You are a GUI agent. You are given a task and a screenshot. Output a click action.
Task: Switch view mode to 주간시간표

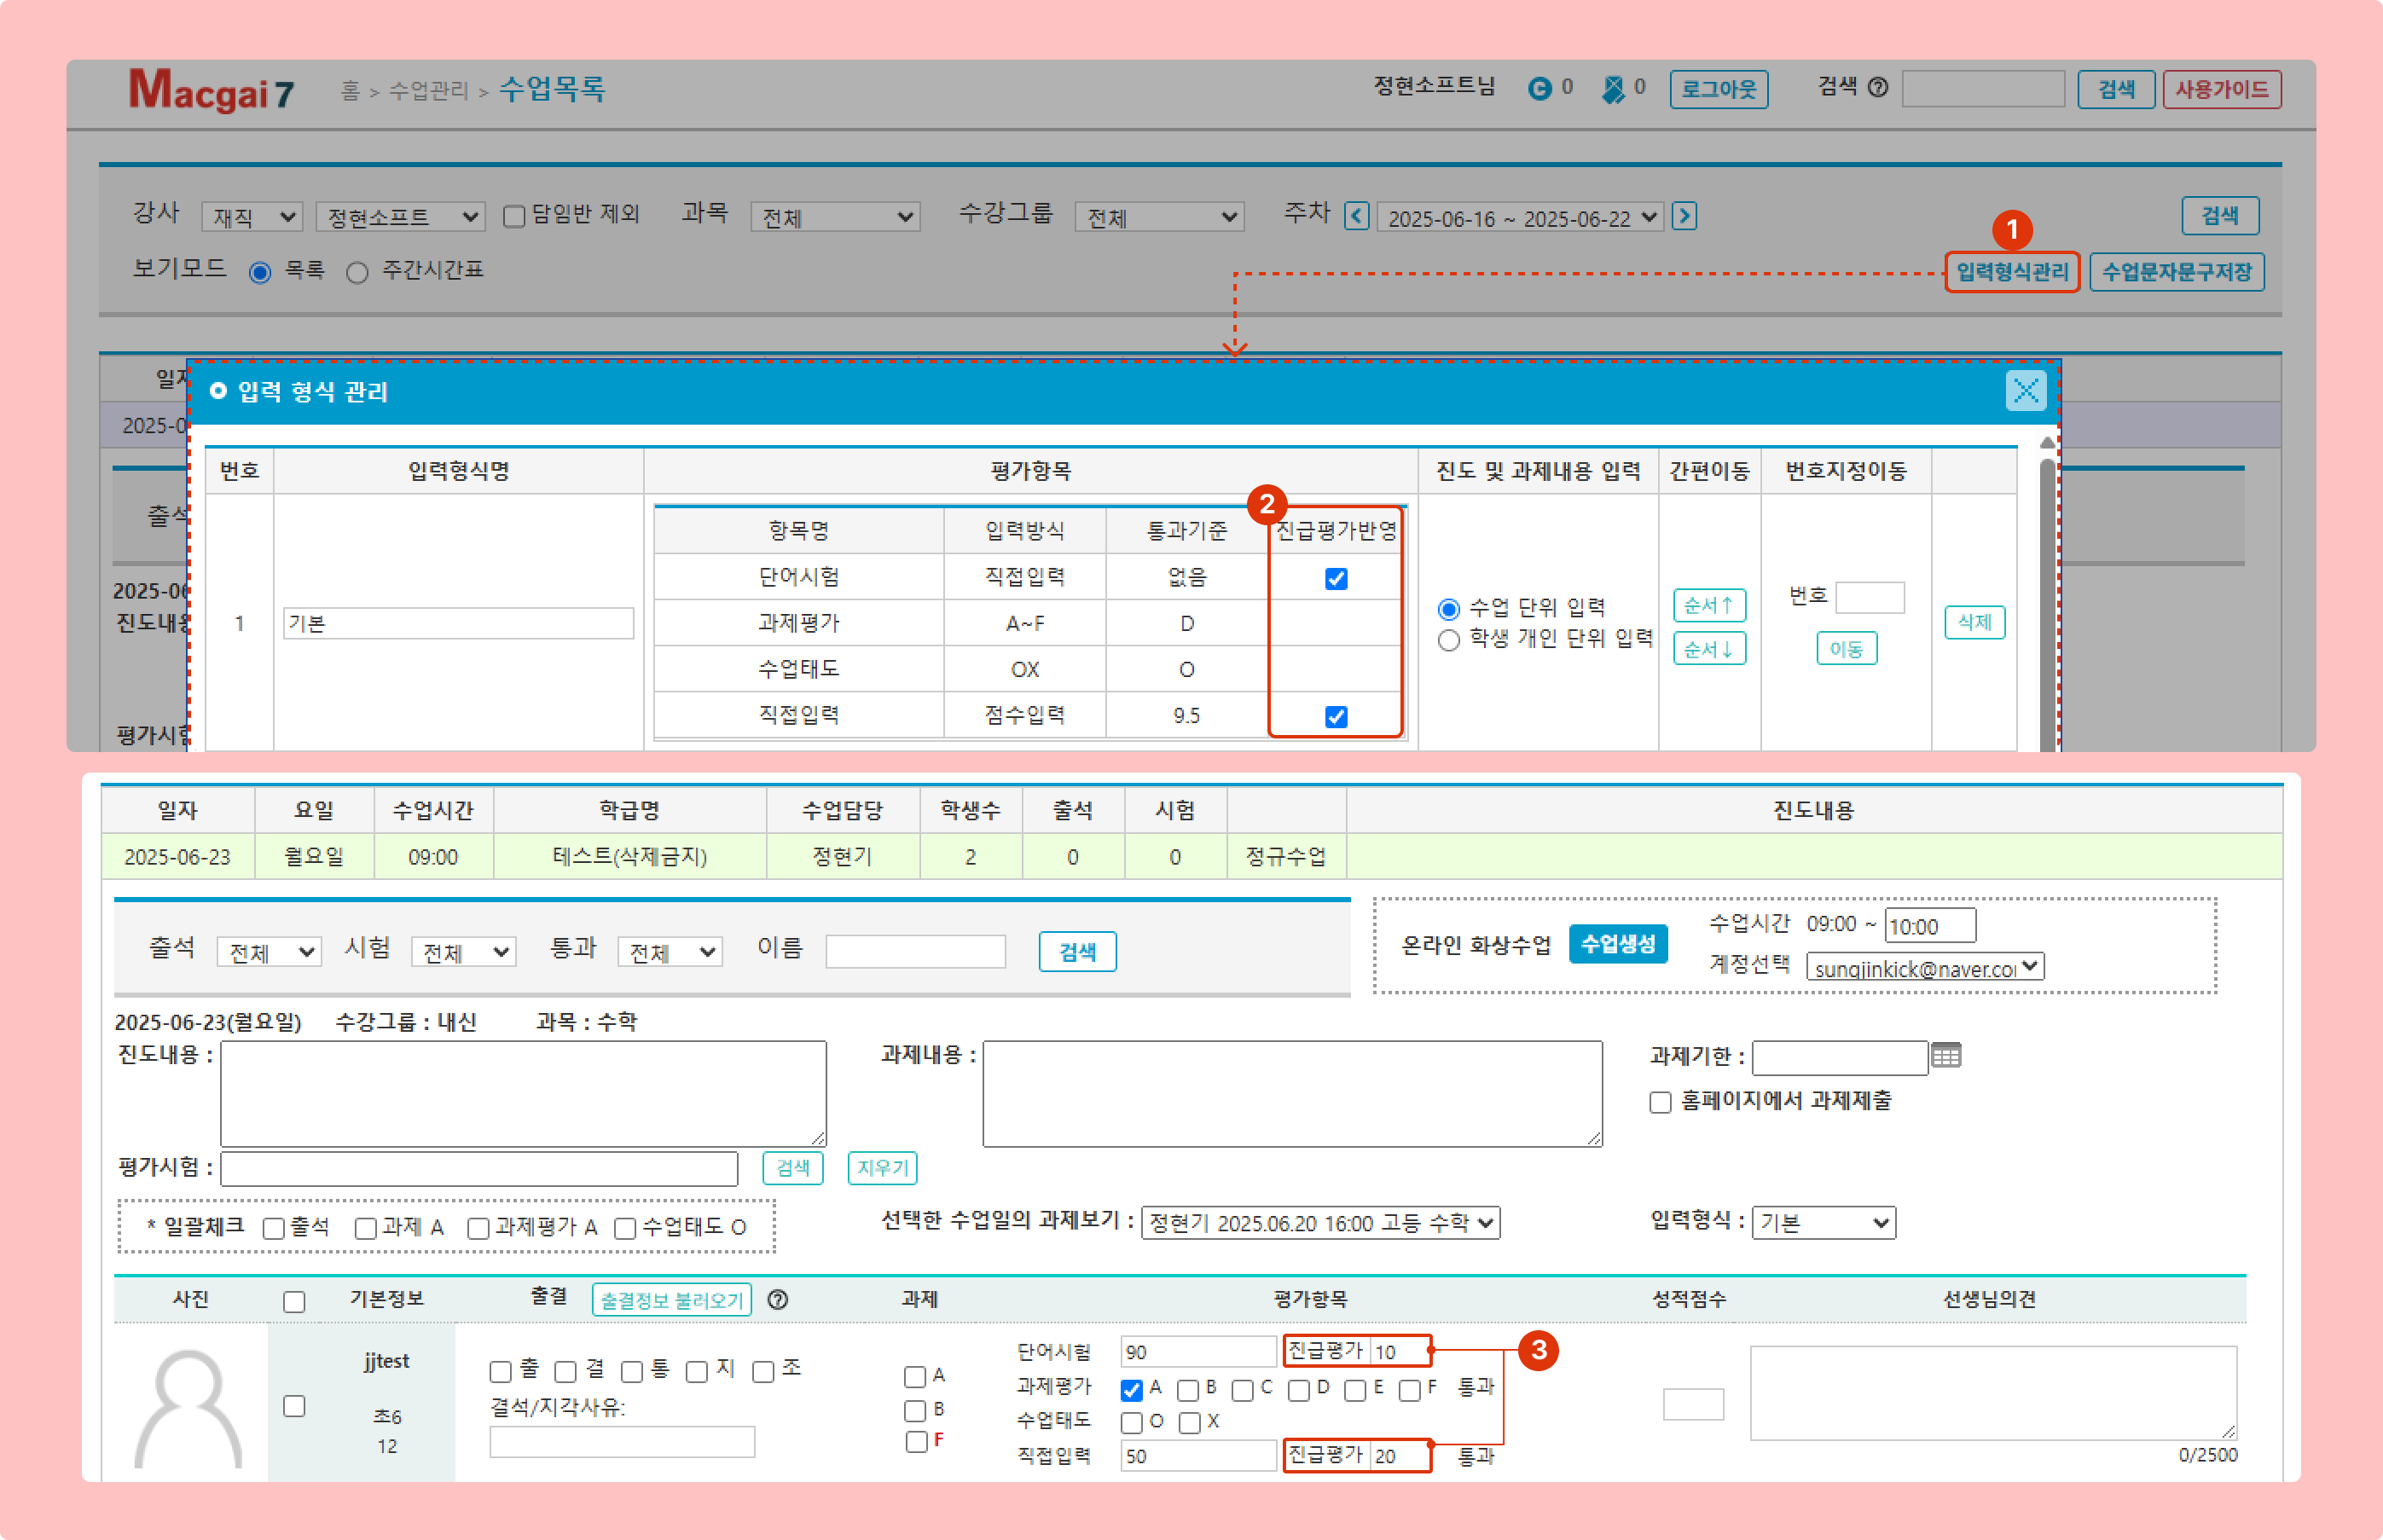[x=357, y=272]
